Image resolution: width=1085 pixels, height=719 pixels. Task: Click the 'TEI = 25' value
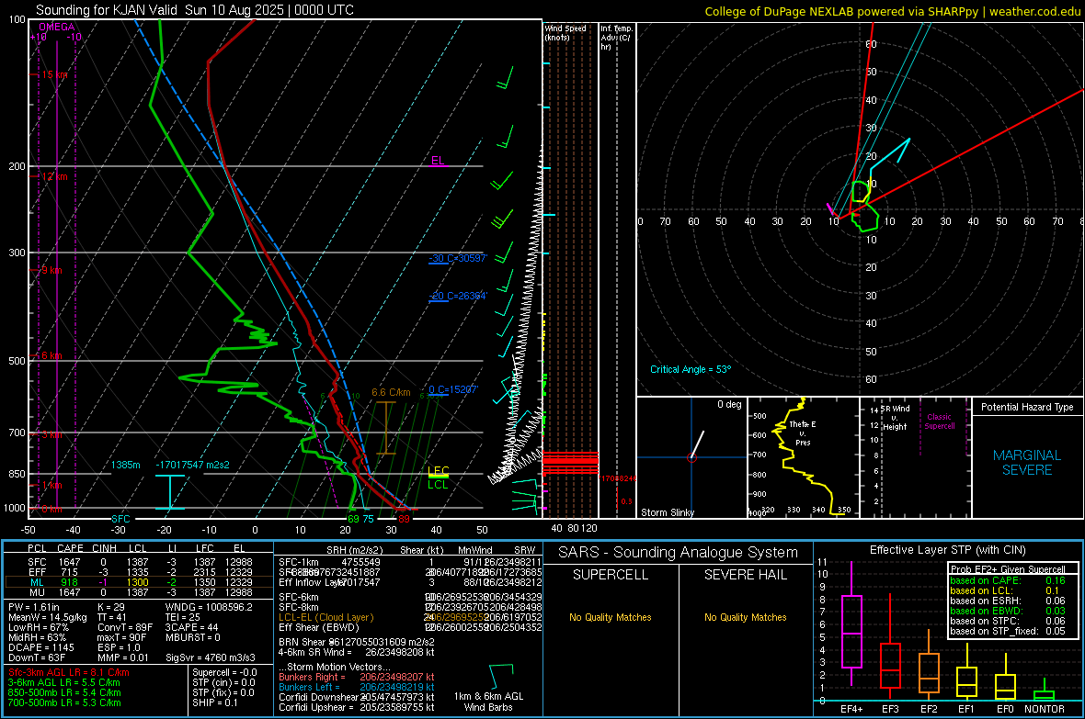[x=182, y=617]
